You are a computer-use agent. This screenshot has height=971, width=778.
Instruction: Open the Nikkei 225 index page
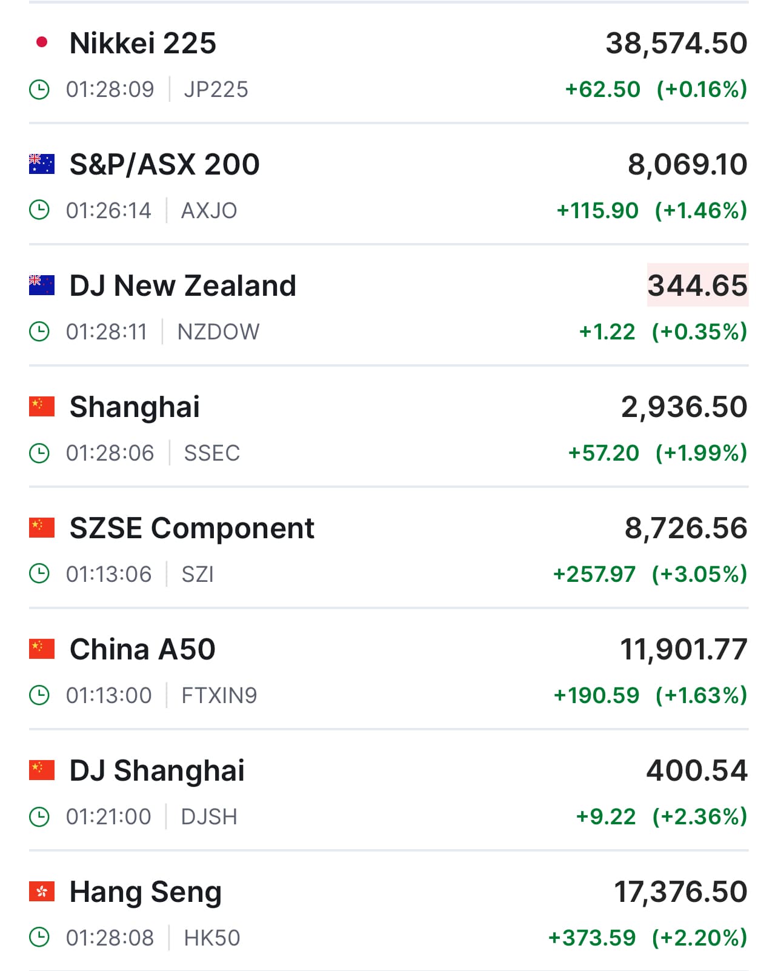tap(143, 44)
